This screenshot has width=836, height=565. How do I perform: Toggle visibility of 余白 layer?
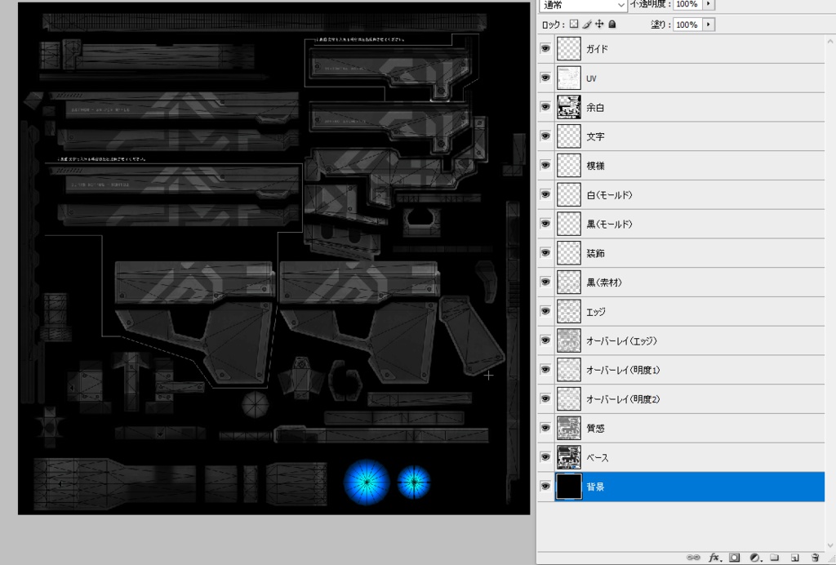pyautogui.click(x=545, y=107)
